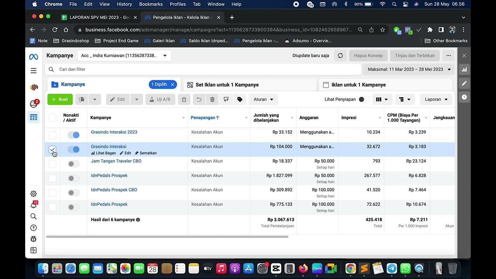Open the charts panel icon on the right rail
496x279 pixels.
[x=464, y=69]
